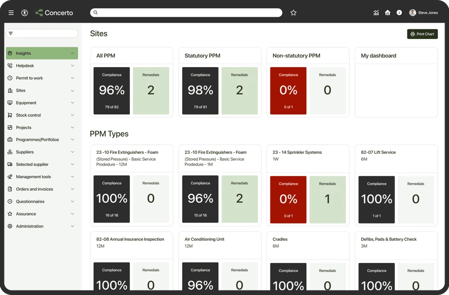Open the Permit to work clock icon
Image resolution: width=449 pixels, height=295 pixels.
[x=10, y=77]
